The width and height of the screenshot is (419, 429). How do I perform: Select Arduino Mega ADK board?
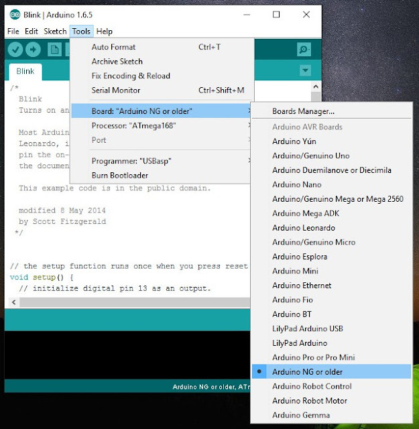tap(331, 213)
